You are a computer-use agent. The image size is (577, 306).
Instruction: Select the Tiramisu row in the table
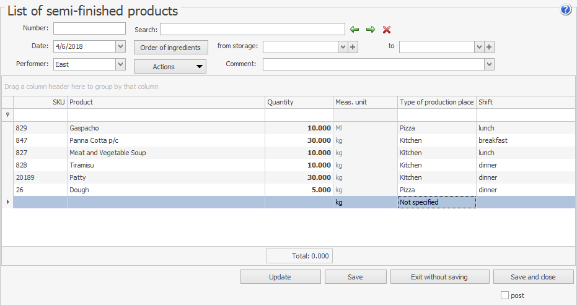[165, 165]
